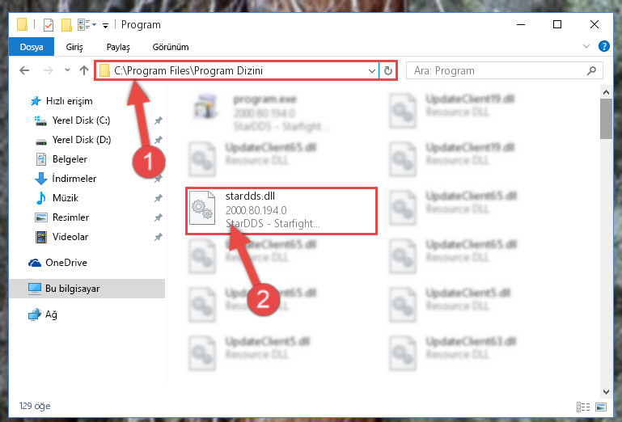Expand the ribbon with chevron
This screenshot has width=622, height=422.
tap(586, 46)
